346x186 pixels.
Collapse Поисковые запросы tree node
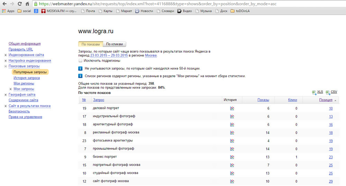[x=6, y=66]
